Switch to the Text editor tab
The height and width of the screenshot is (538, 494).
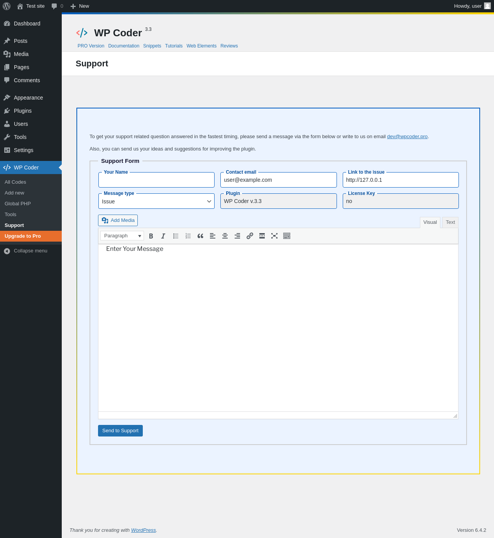click(450, 222)
